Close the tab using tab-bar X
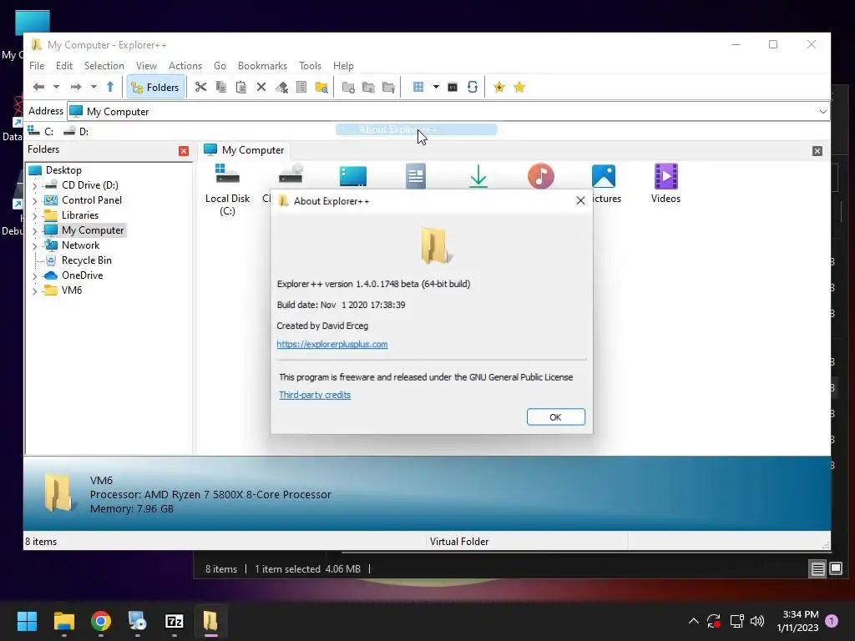 817,151
